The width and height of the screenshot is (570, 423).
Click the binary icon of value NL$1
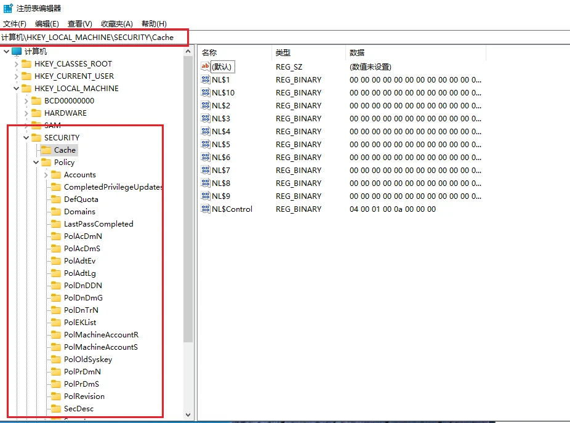(206, 79)
